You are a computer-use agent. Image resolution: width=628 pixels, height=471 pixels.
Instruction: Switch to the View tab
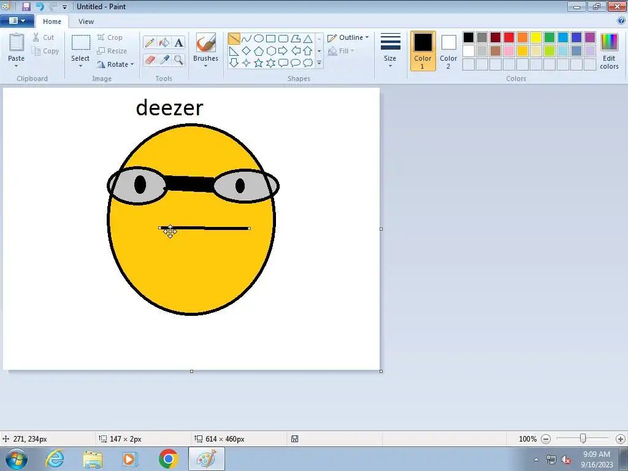86,21
